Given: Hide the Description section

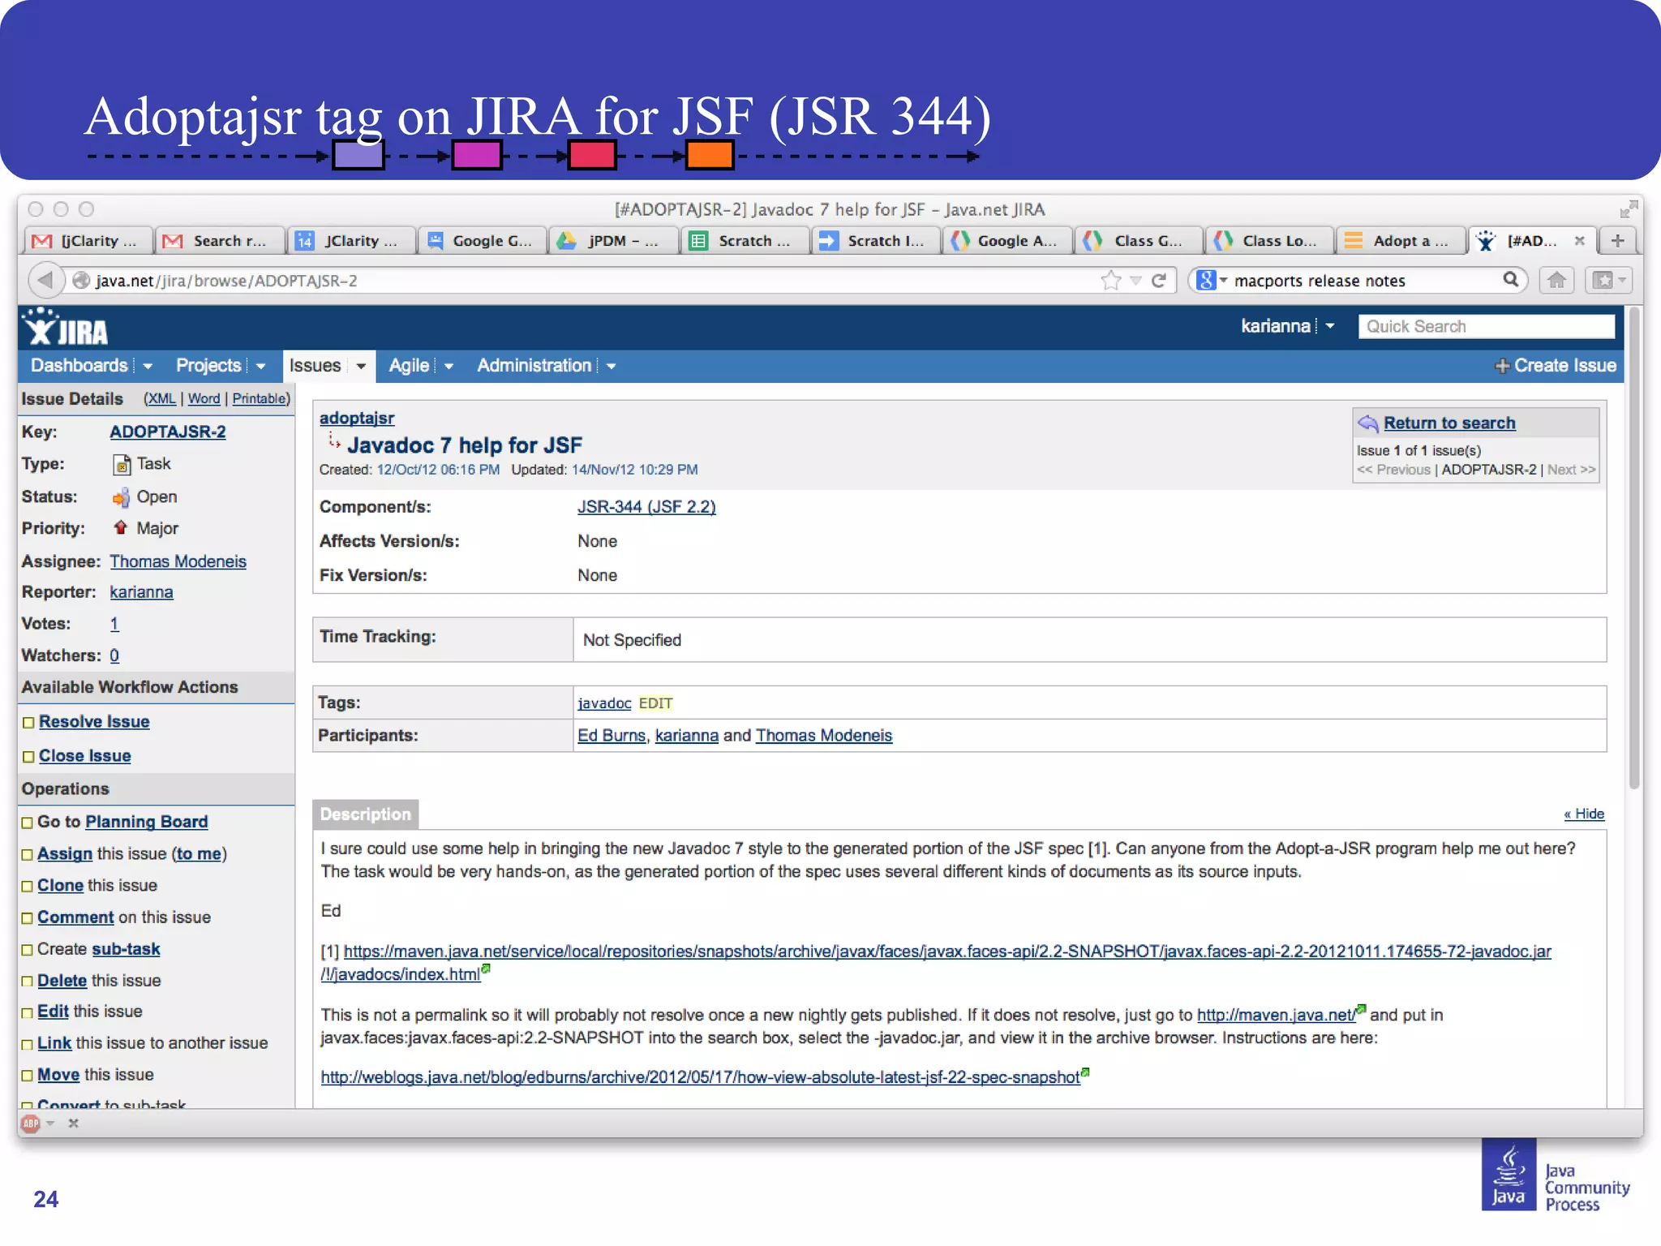Looking at the screenshot, I should pyautogui.click(x=1584, y=814).
